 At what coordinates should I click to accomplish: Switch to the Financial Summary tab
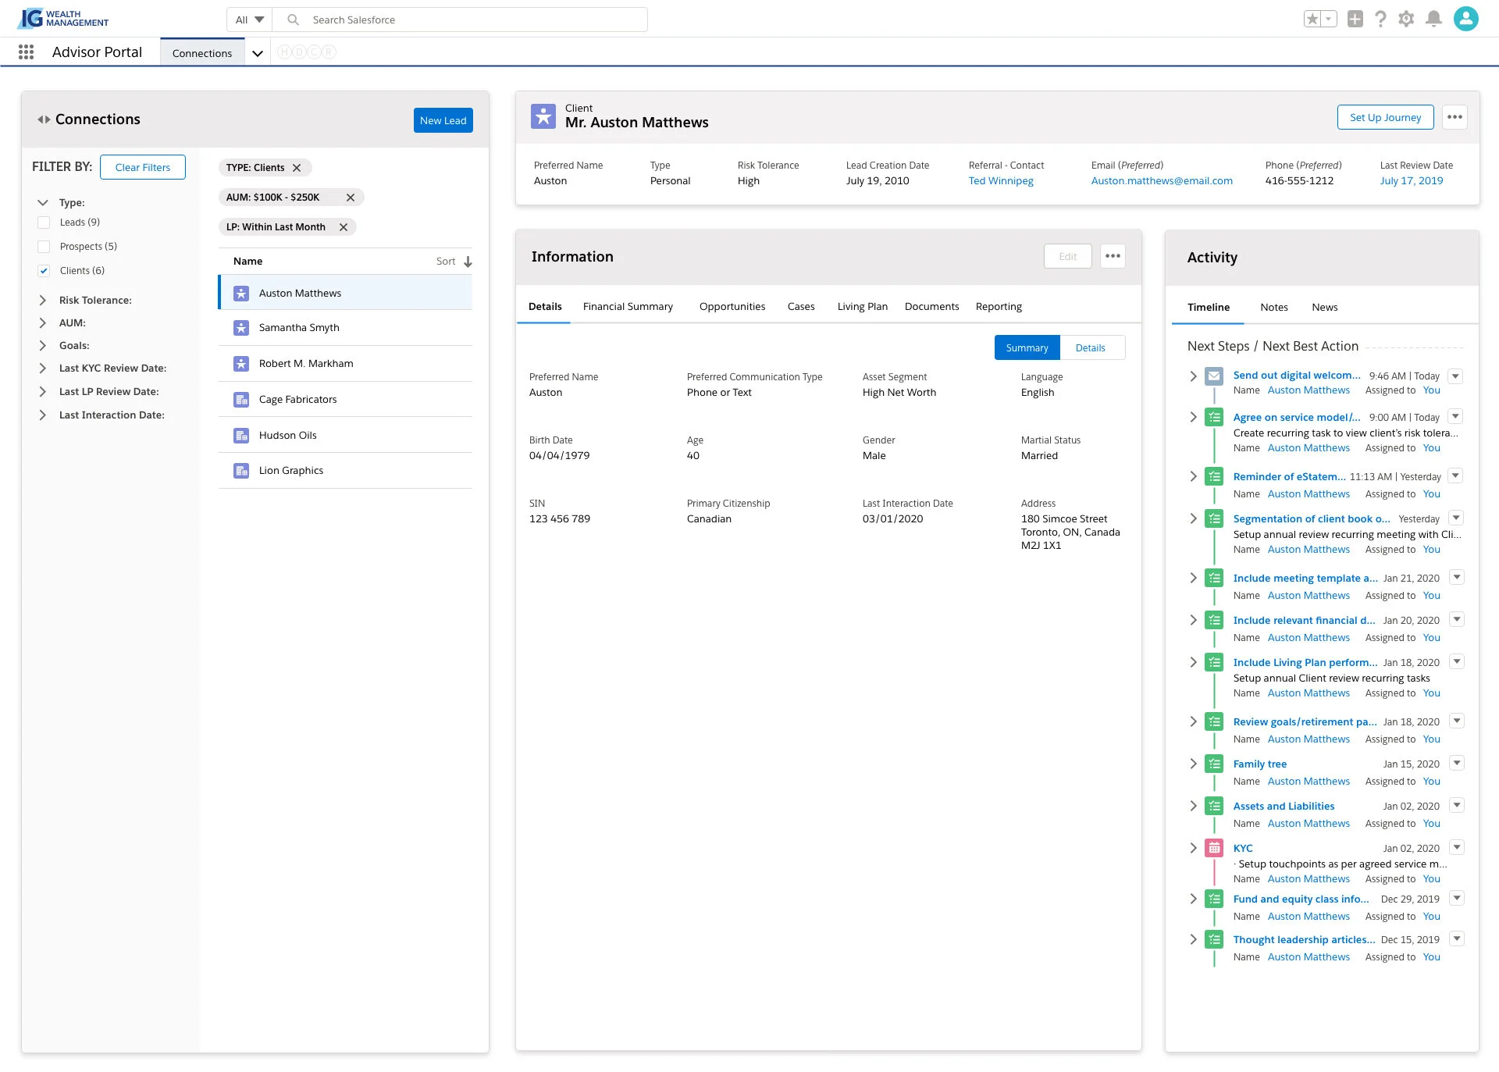point(627,307)
